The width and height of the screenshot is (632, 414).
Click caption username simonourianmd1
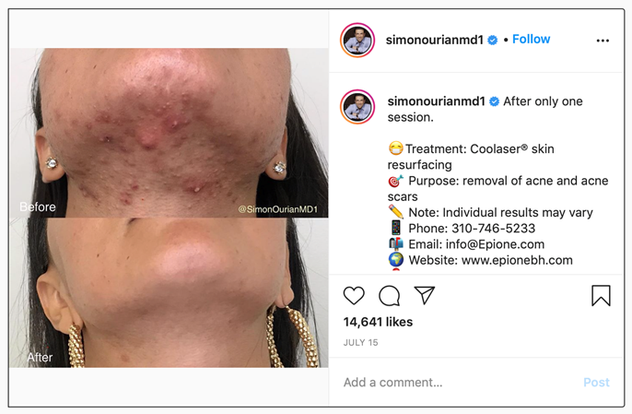437,101
